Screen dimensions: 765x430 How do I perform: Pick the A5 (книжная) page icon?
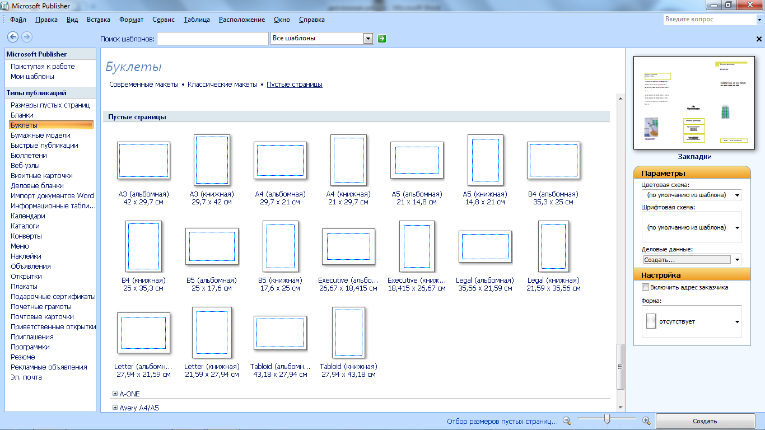coord(485,160)
